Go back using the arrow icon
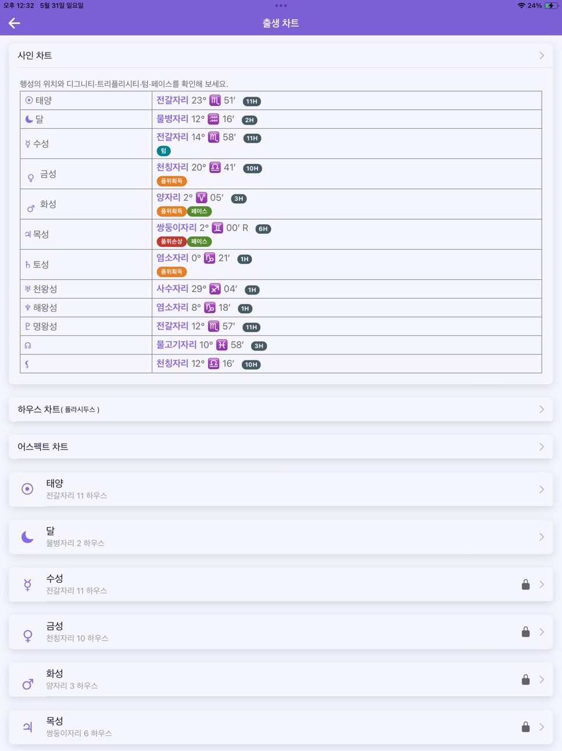Image resolution: width=562 pixels, height=751 pixels. (x=15, y=23)
